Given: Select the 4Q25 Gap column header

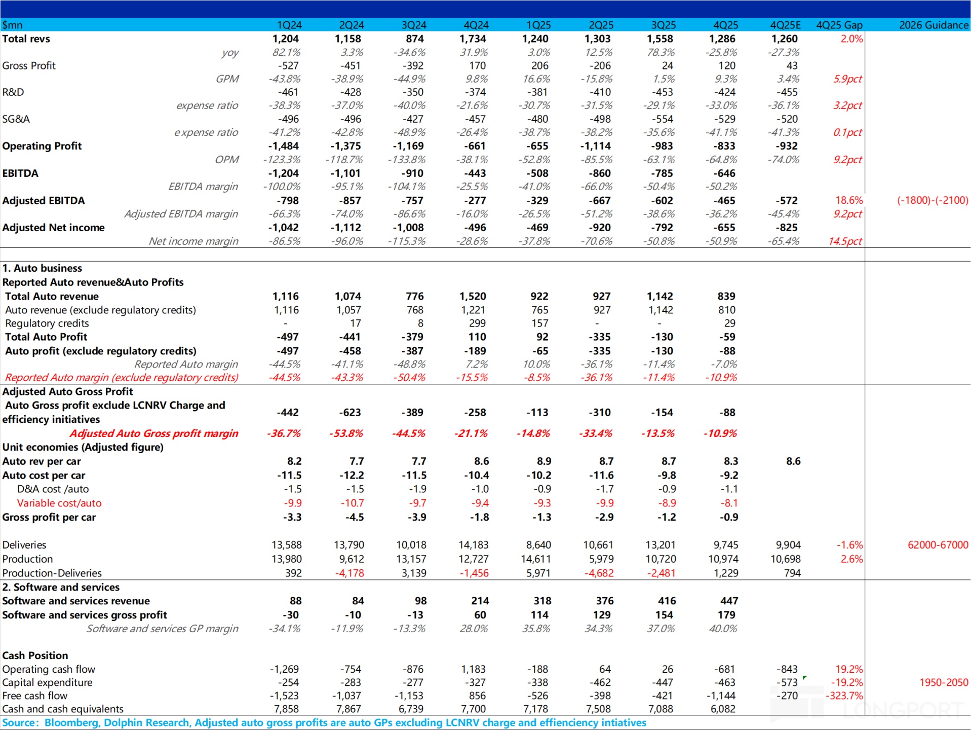Looking at the screenshot, I should point(839,25).
